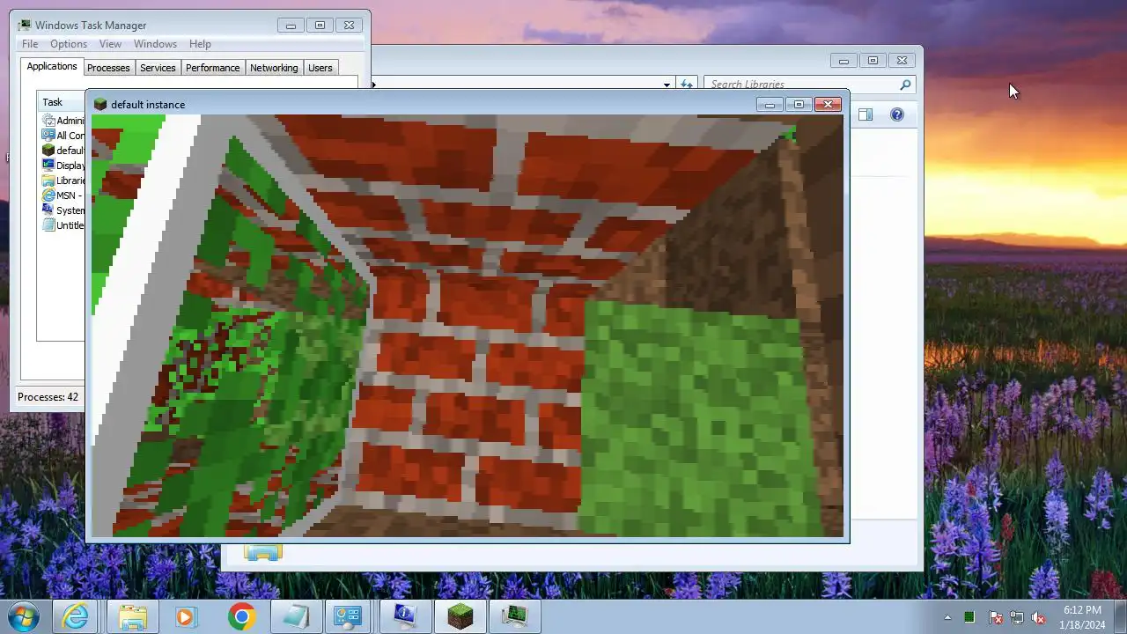Open Windows Explorer from the taskbar

tap(132, 616)
